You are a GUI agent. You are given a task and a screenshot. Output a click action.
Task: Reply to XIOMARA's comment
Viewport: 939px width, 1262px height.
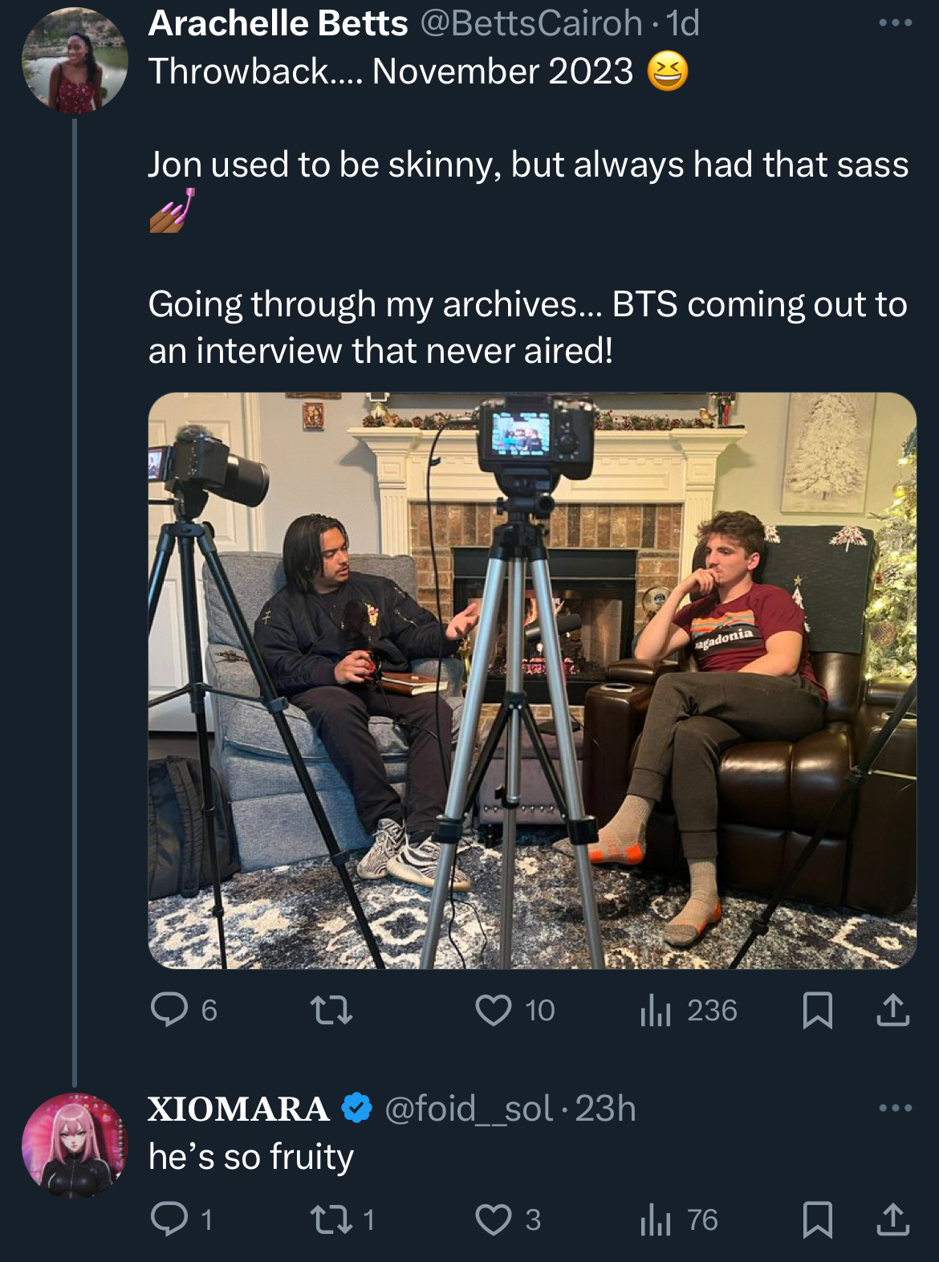169,1219
